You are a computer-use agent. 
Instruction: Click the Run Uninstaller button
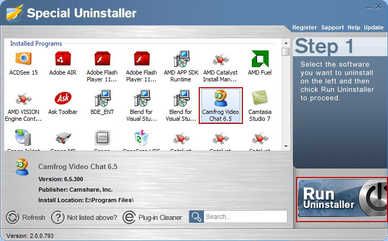pyautogui.click(x=342, y=199)
